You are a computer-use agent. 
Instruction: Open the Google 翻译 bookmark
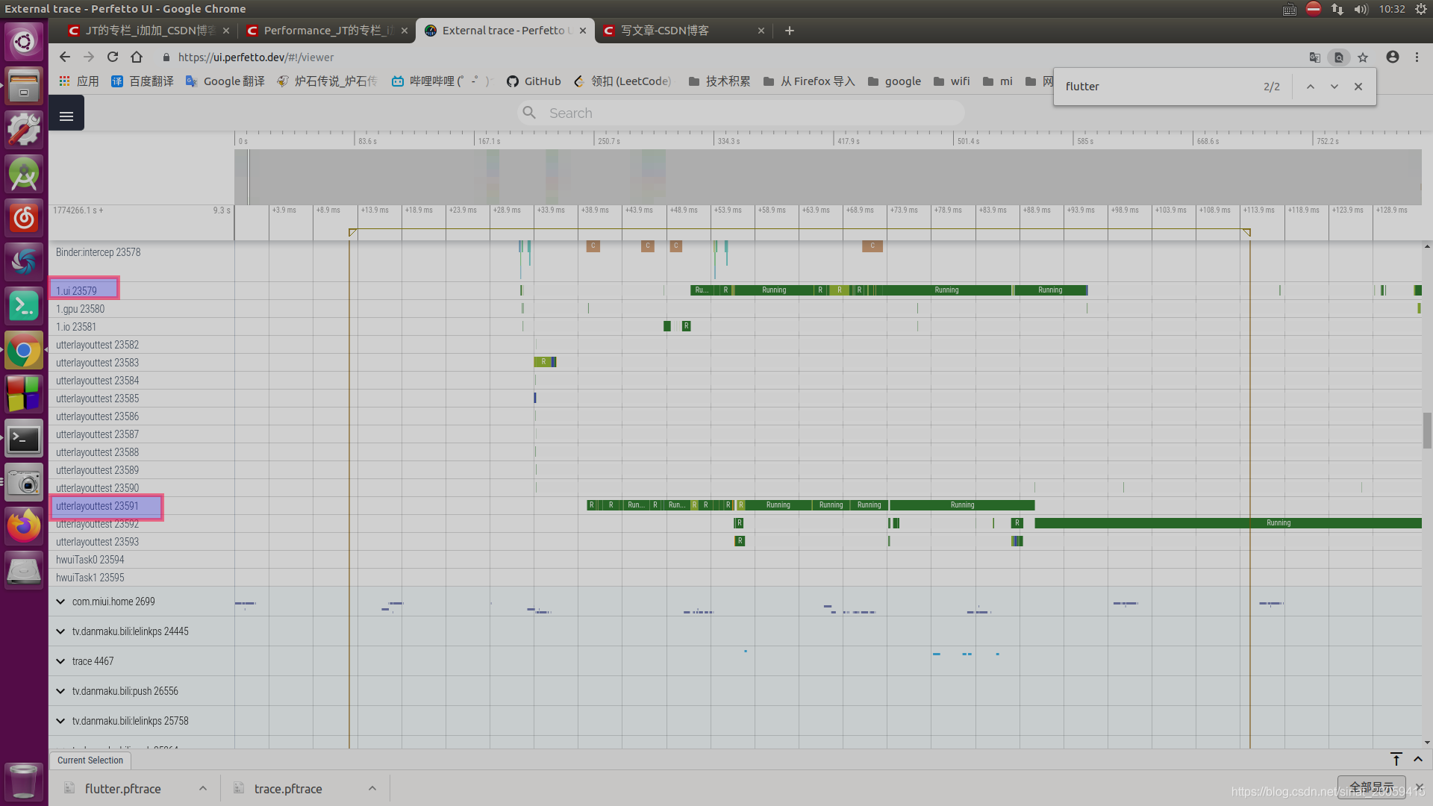point(225,81)
